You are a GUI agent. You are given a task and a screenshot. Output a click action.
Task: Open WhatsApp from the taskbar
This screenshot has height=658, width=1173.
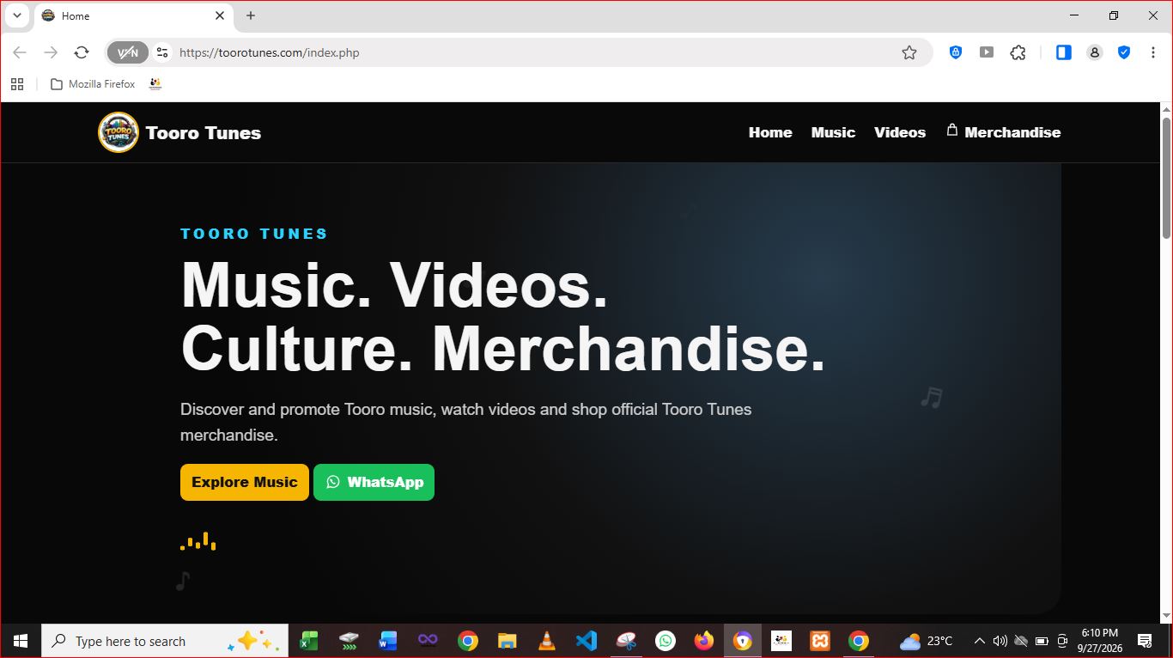tap(666, 641)
